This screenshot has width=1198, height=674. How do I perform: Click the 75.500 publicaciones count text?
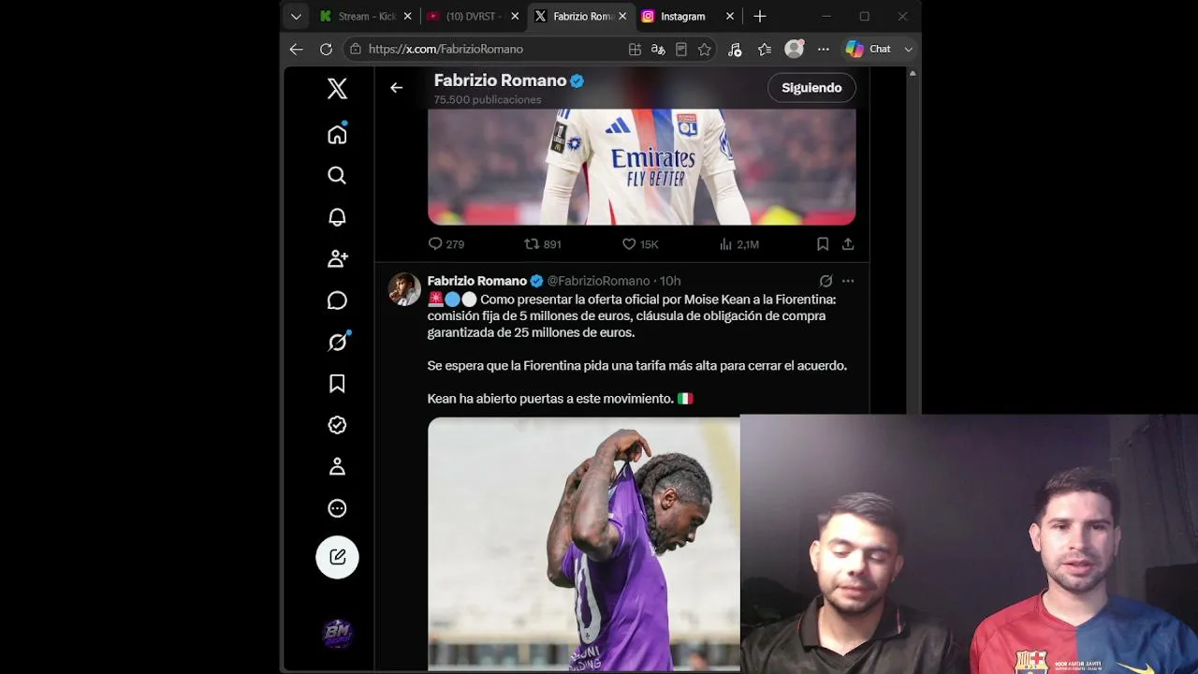point(488,100)
